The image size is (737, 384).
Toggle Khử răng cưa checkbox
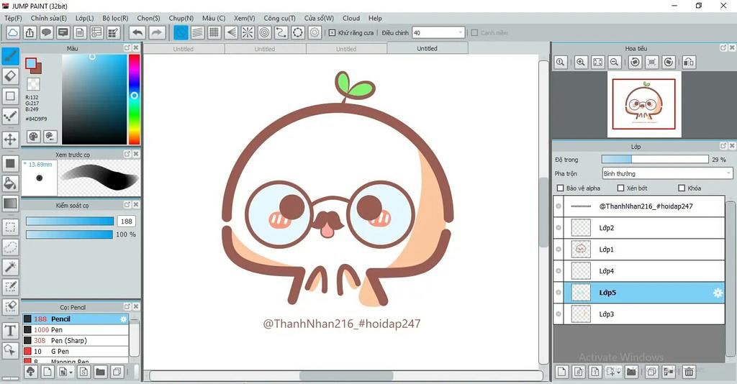(332, 33)
